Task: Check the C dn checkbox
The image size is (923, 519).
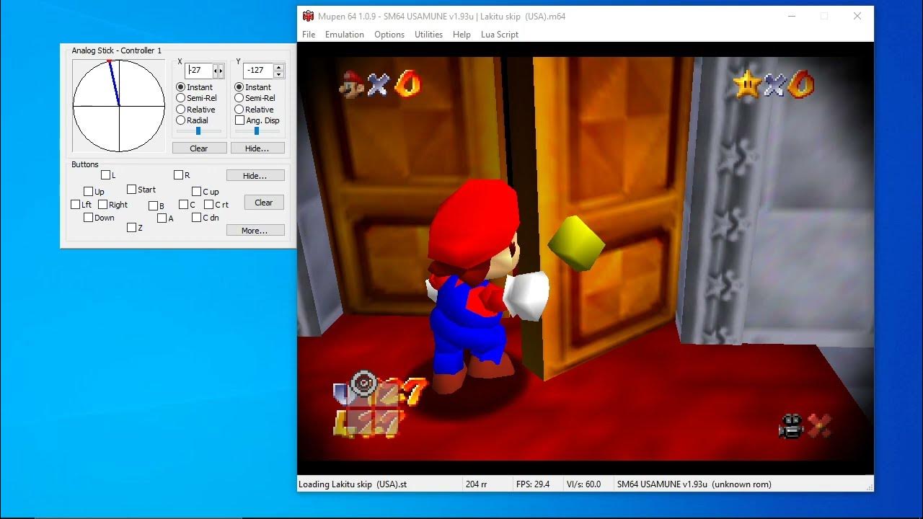Action: (x=197, y=218)
